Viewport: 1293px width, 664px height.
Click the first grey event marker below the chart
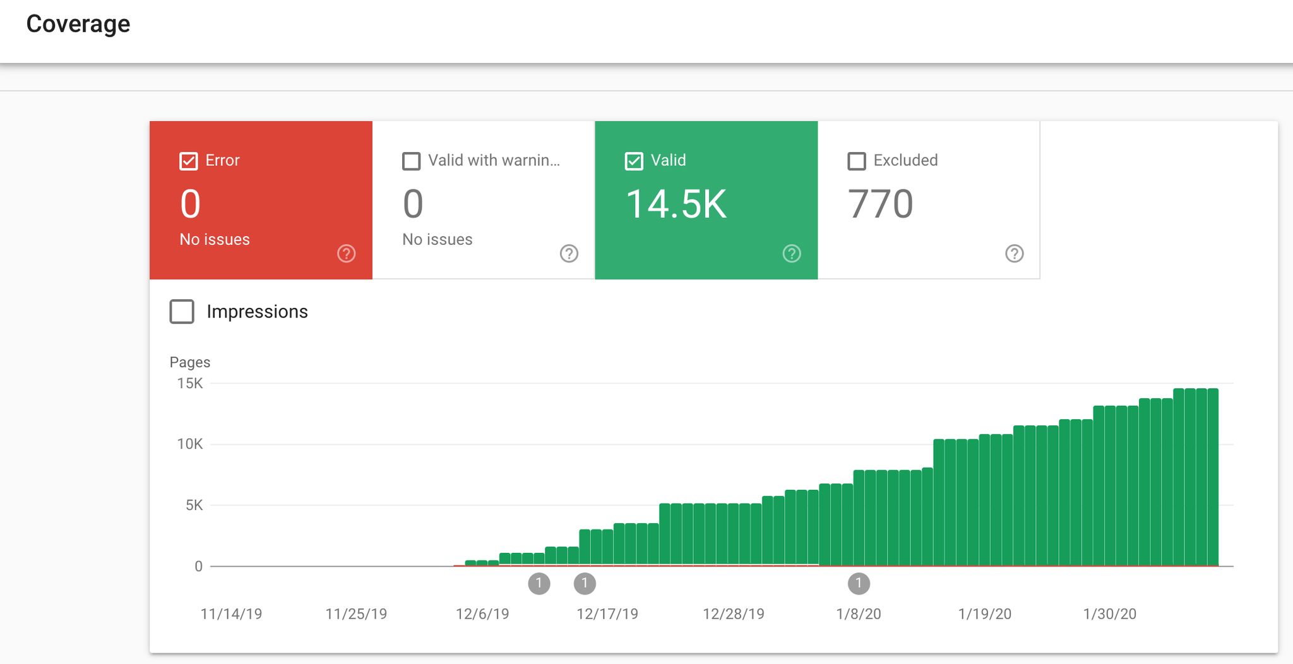click(x=539, y=583)
